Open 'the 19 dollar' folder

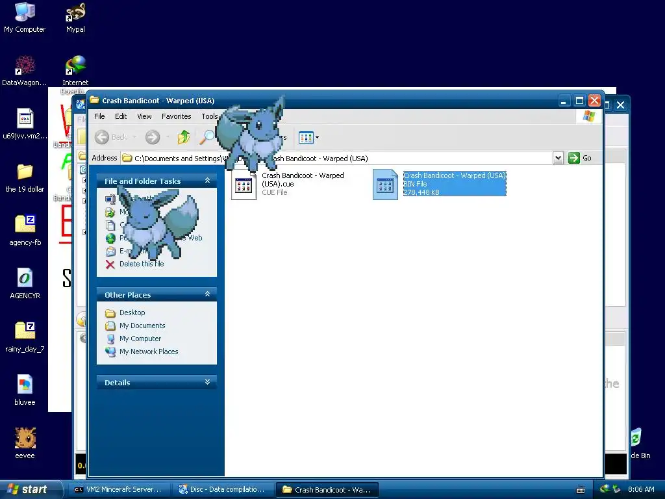pyautogui.click(x=25, y=177)
